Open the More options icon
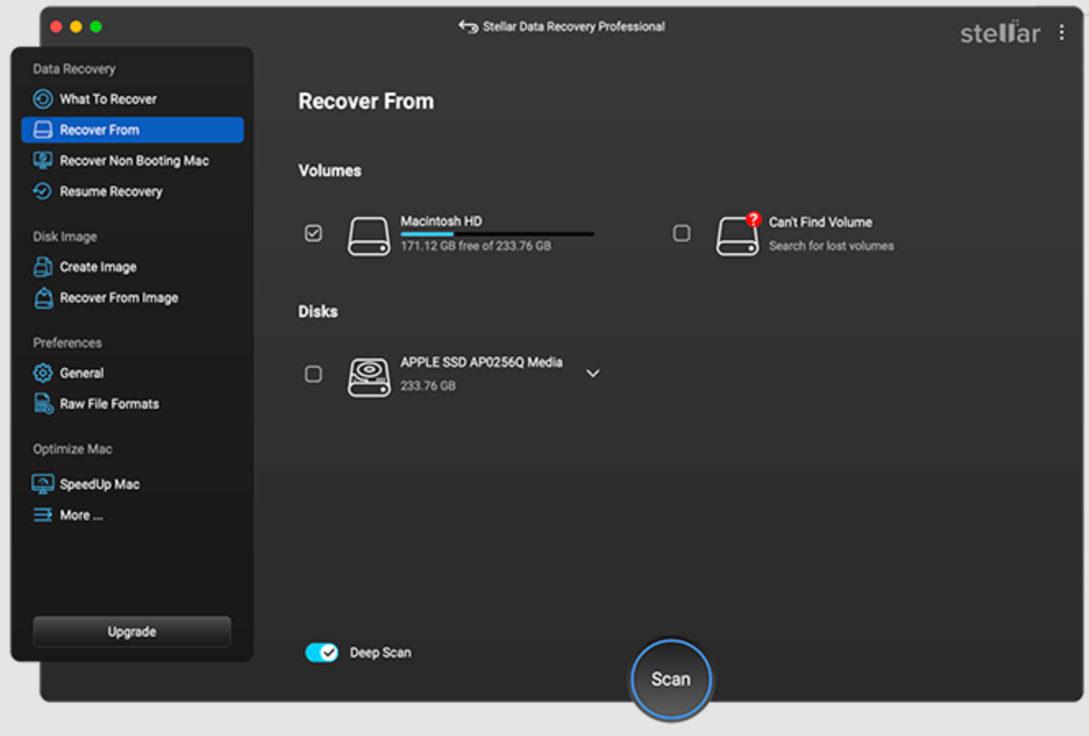Screen dimensions: 1089x736 (44, 515)
